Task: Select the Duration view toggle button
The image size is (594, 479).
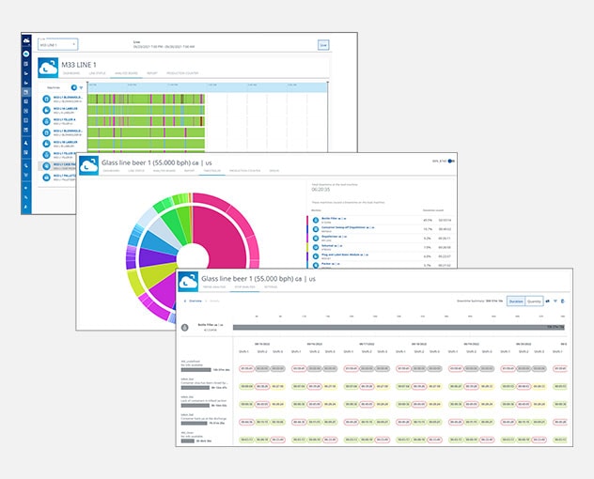Action: pyautogui.click(x=516, y=301)
